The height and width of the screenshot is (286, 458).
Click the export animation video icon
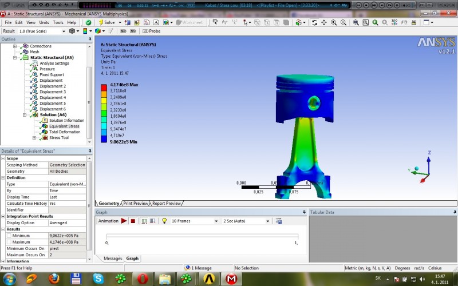(279, 221)
